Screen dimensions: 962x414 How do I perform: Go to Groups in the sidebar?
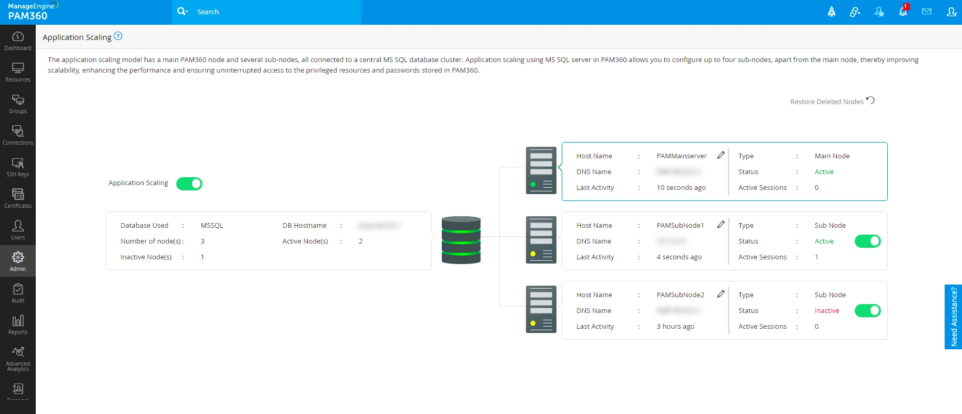click(x=18, y=104)
